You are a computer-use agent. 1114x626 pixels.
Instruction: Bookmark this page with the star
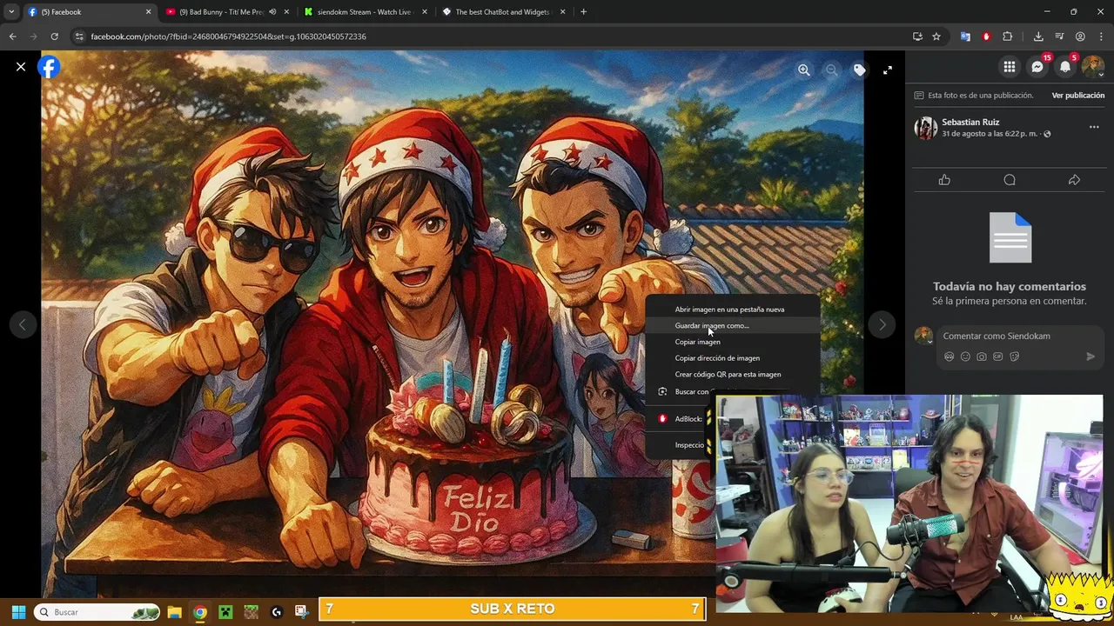pos(936,37)
